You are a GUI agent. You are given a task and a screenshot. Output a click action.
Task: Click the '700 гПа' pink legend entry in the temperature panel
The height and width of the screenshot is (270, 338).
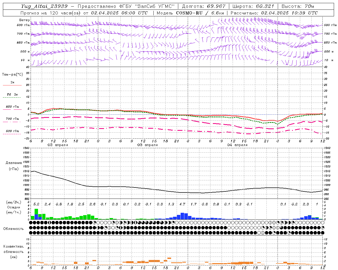[12, 119]
